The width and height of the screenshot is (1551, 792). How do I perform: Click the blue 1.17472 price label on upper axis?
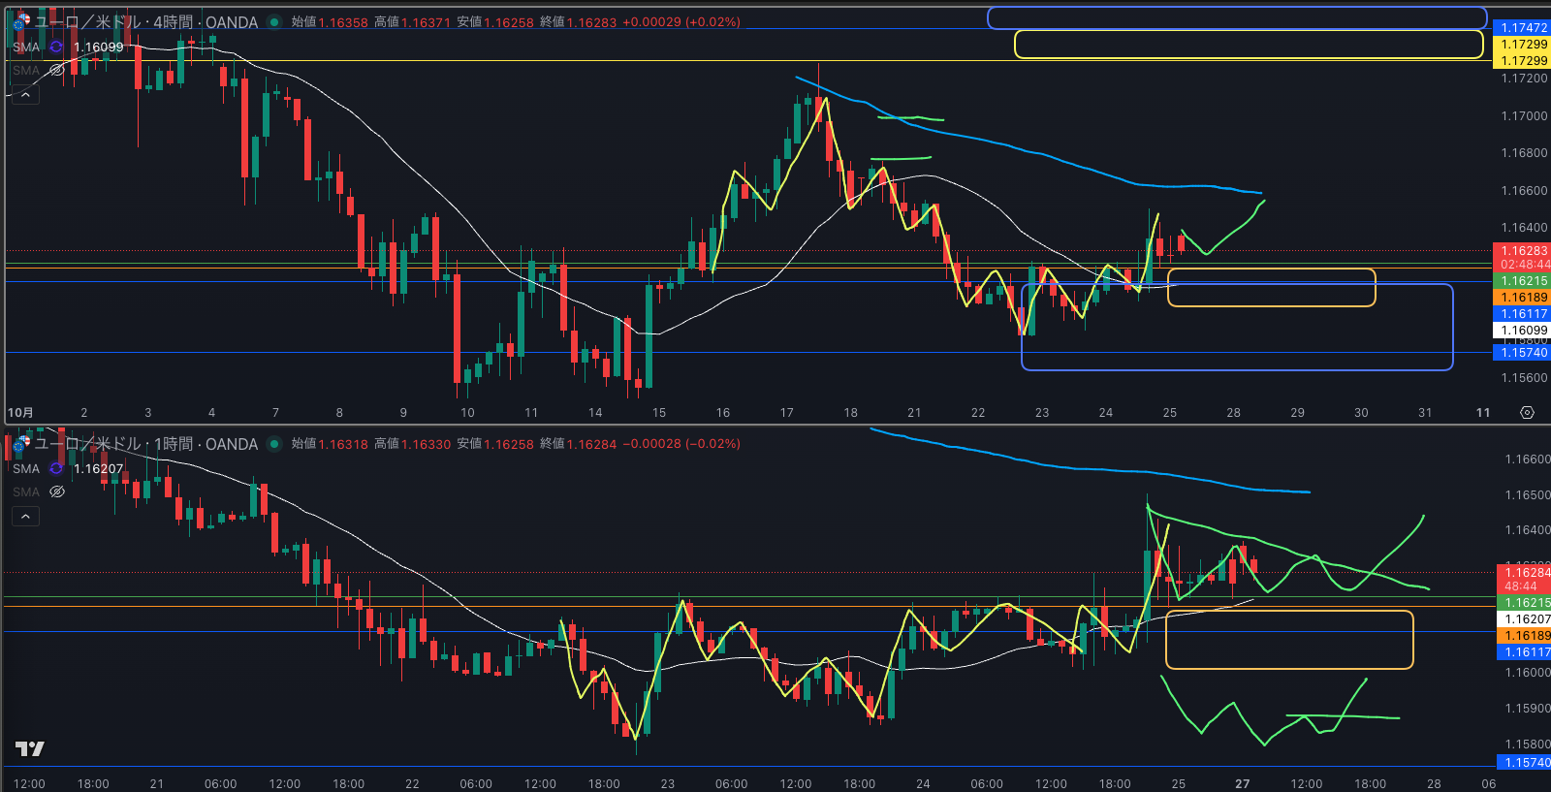point(1524,28)
